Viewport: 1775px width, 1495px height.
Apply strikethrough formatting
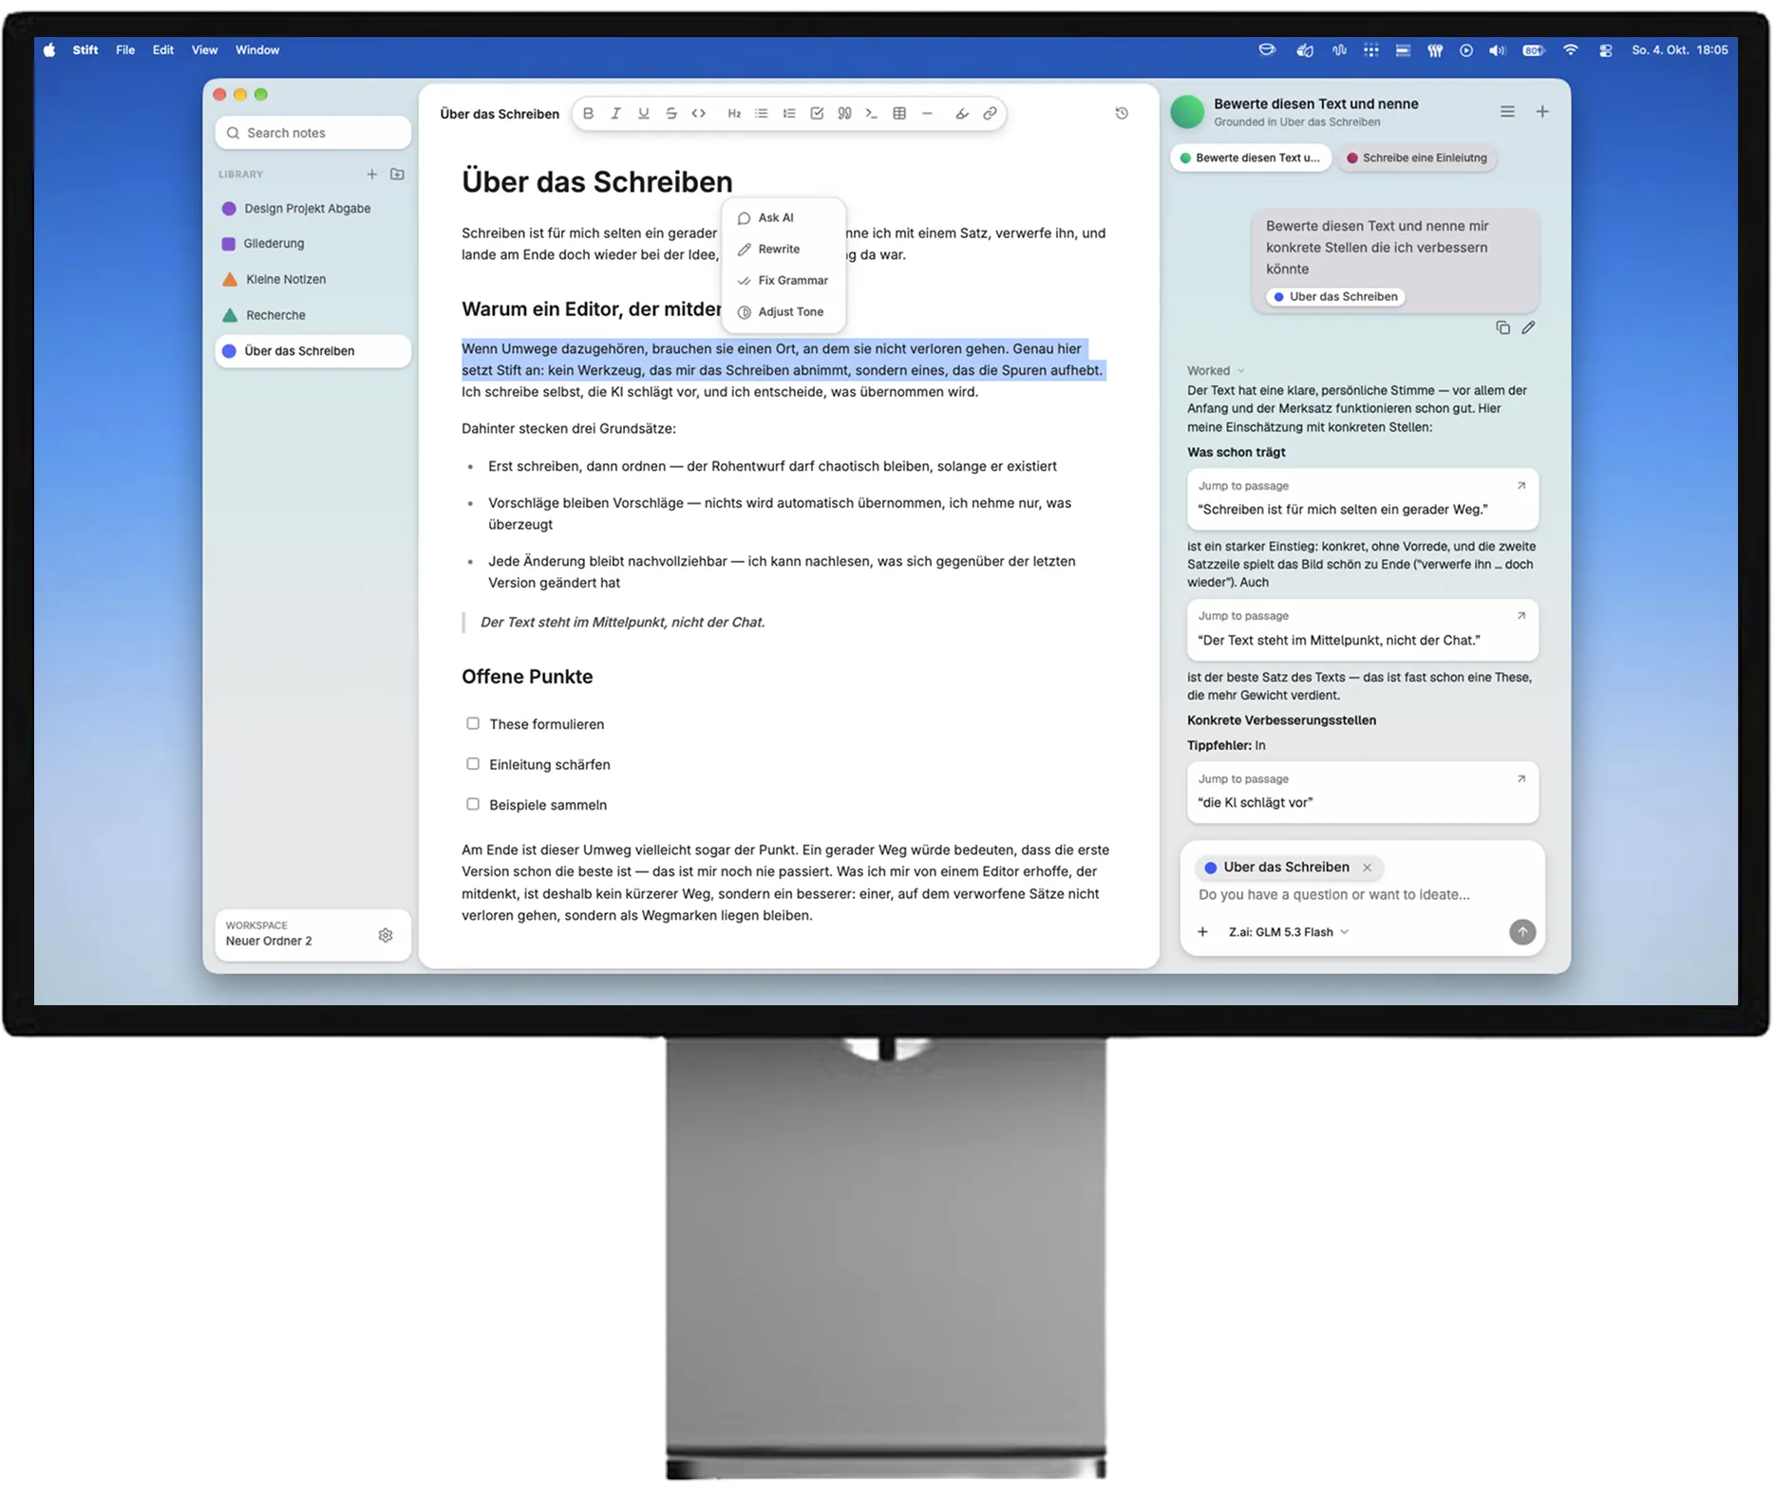pos(671,114)
